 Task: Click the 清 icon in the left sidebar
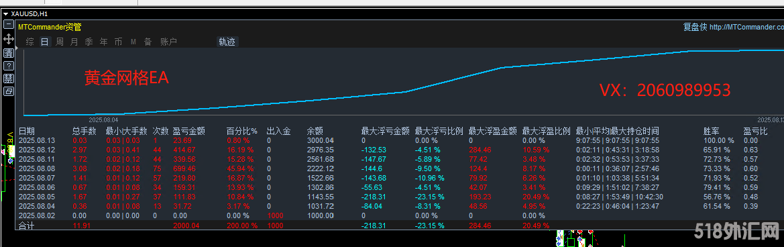click(8, 52)
